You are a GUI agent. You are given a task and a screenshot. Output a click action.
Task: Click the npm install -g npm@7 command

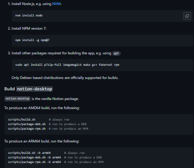tap(32, 40)
